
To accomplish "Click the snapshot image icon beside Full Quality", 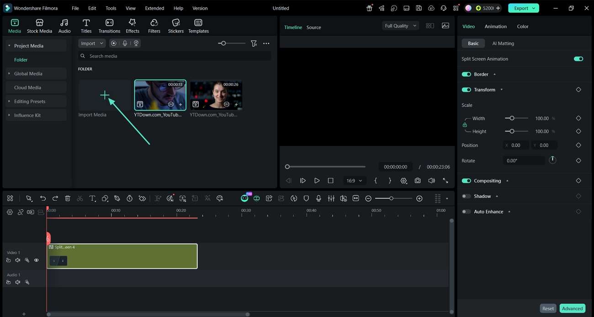I will [445, 26].
